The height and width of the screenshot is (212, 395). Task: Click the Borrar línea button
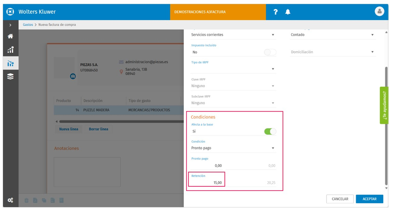click(x=98, y=129)
